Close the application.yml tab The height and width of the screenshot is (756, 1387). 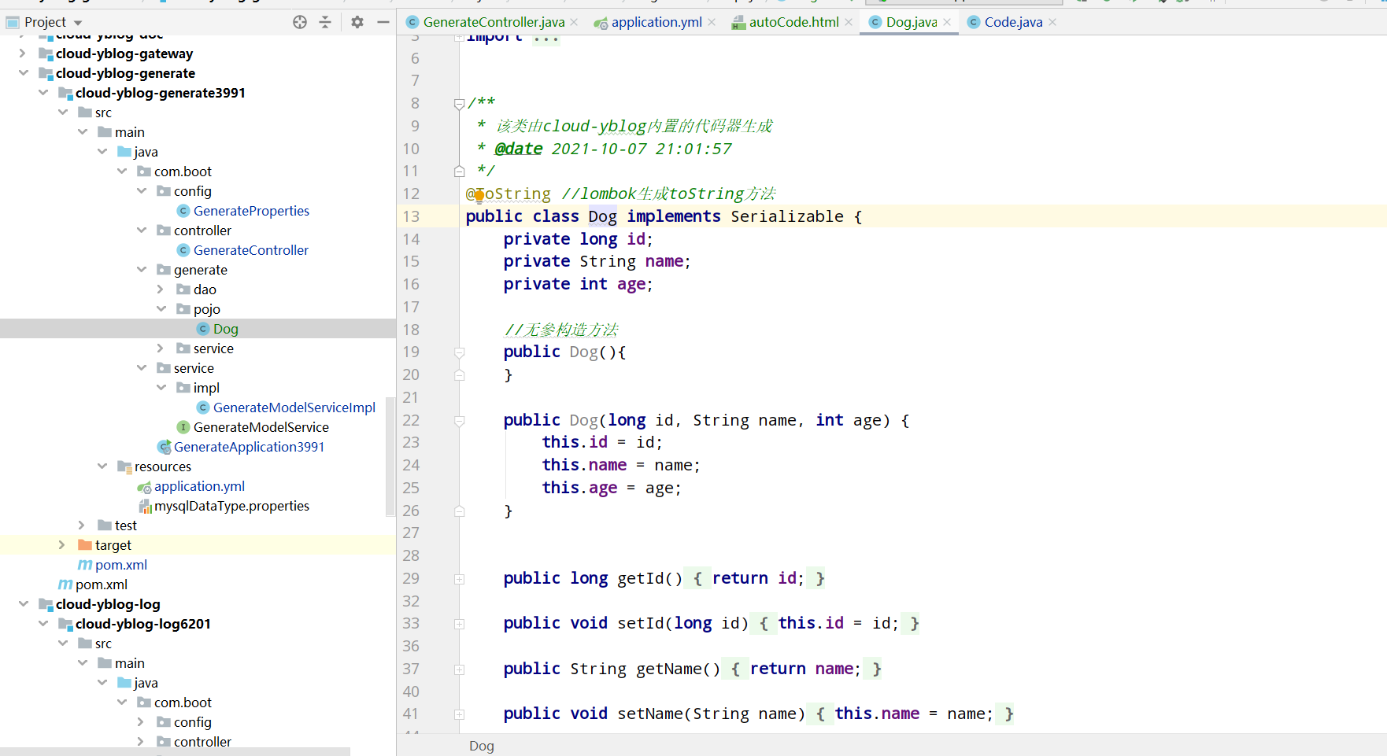click(712, 22)
